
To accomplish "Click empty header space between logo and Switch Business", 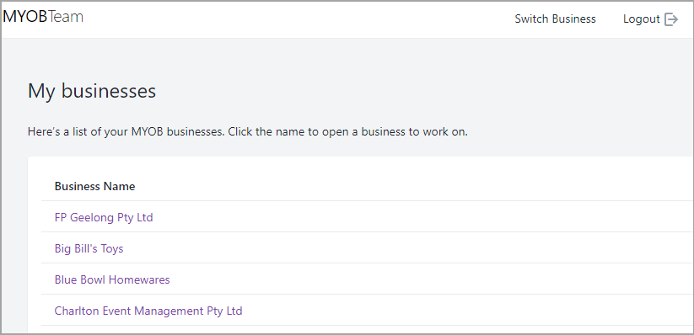I will pos(299,19).
